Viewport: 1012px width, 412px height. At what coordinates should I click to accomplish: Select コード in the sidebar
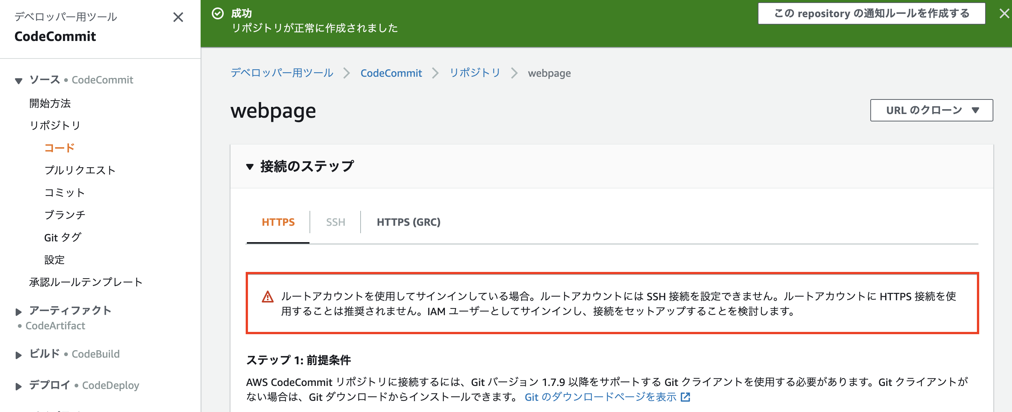59,148
